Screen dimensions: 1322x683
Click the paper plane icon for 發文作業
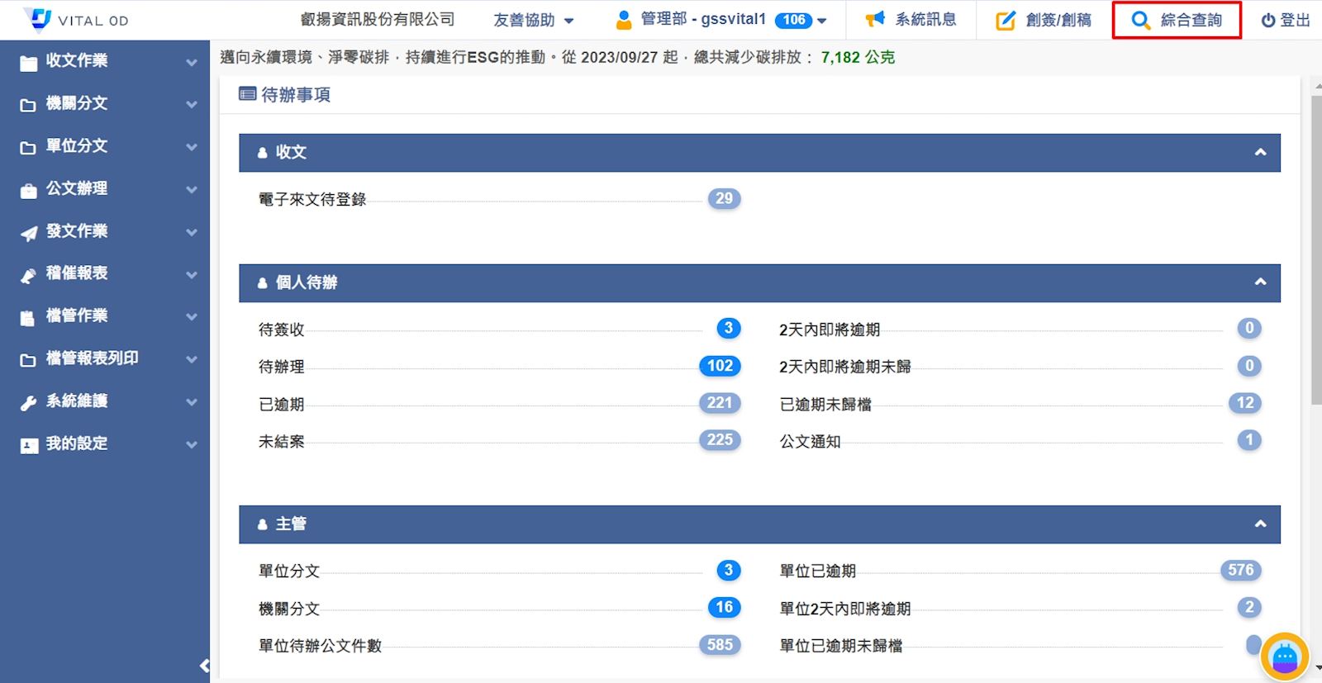[29, 233]
